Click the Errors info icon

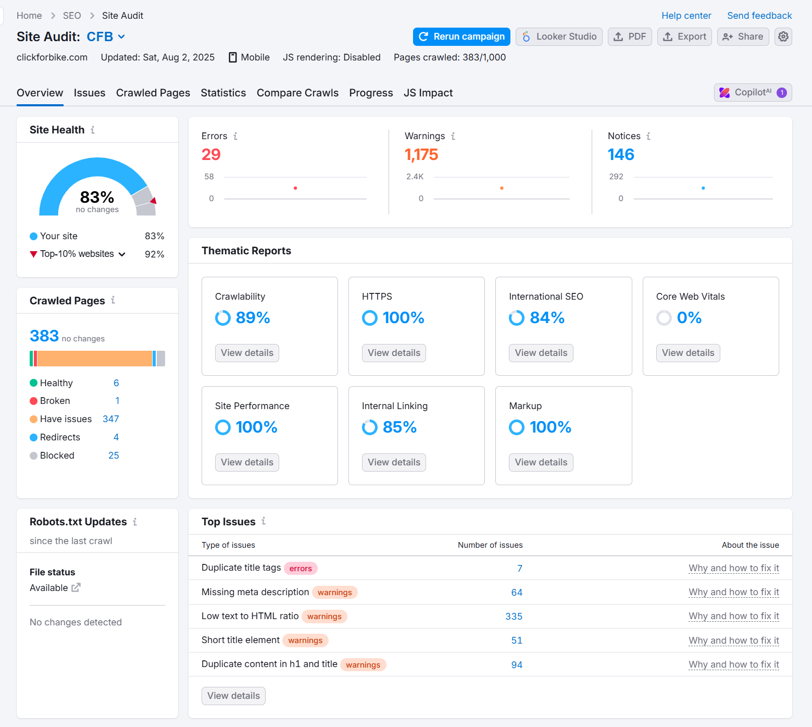235,136
